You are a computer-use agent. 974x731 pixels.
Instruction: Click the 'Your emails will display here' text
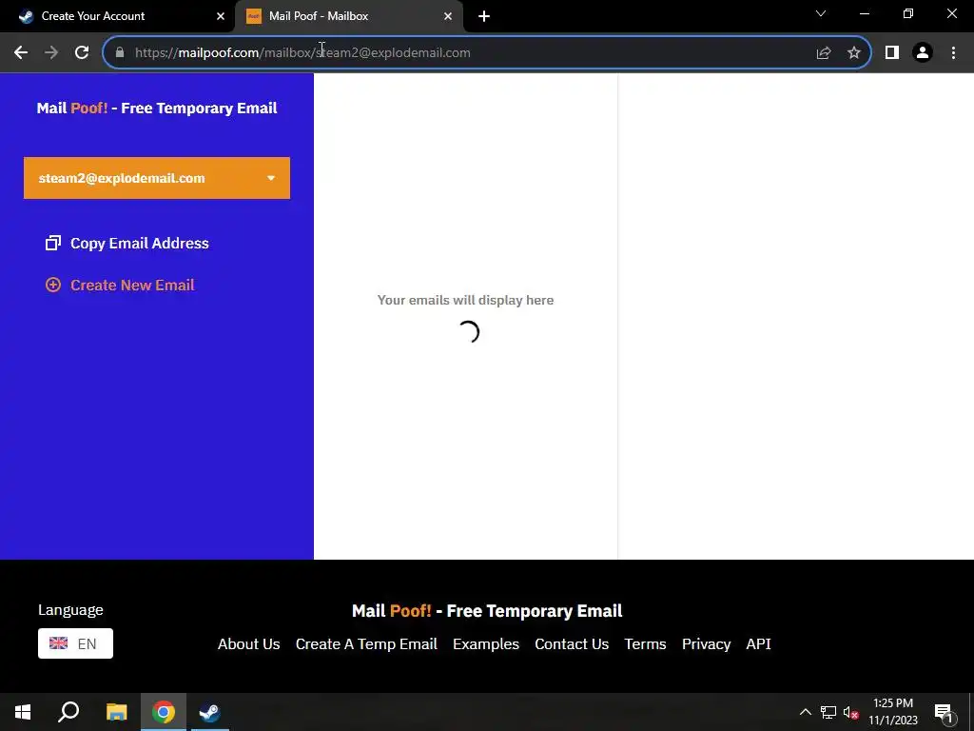(x=465, y=300)
